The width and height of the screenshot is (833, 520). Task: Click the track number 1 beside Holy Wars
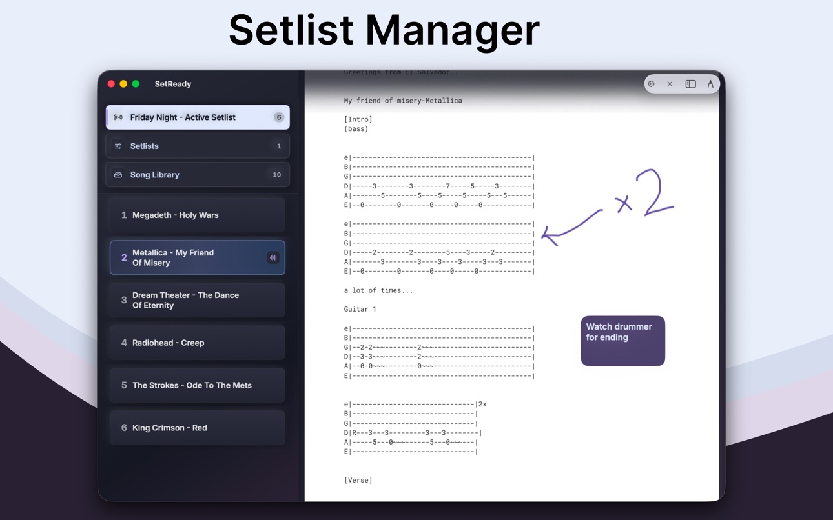(x=124, y=215)
